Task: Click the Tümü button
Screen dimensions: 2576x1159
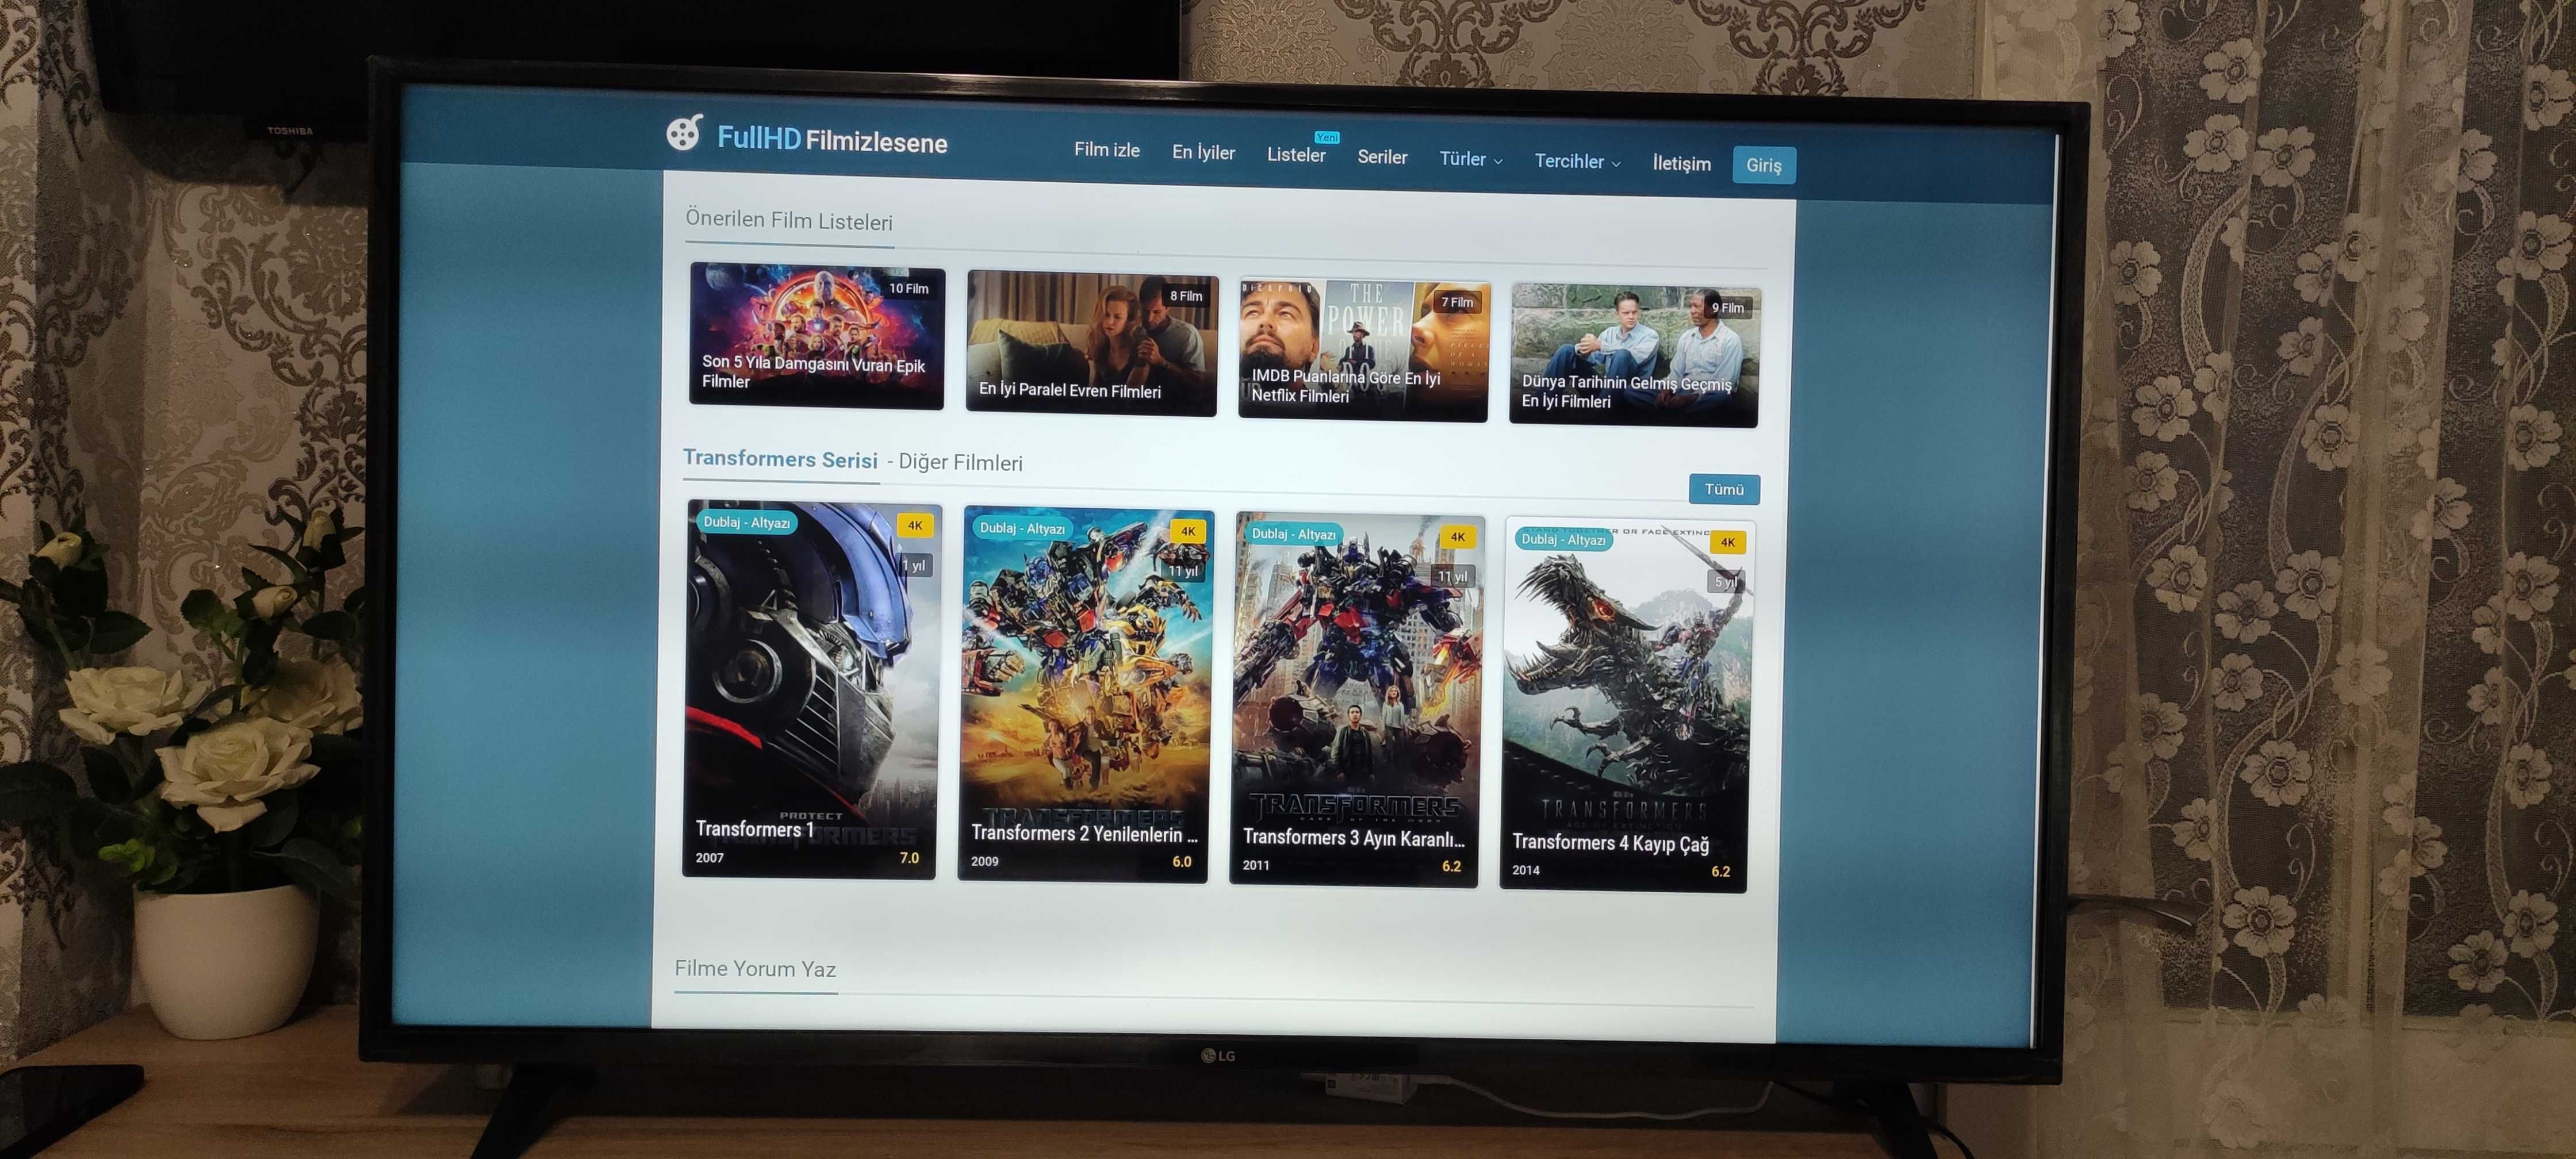Action: click(x=1724, y=489)
